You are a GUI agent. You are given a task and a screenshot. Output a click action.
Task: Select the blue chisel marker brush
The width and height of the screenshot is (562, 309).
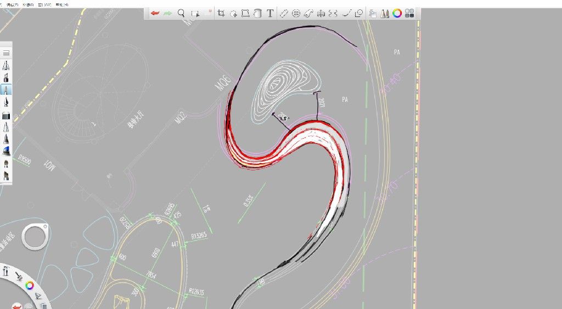coord(6,151)
